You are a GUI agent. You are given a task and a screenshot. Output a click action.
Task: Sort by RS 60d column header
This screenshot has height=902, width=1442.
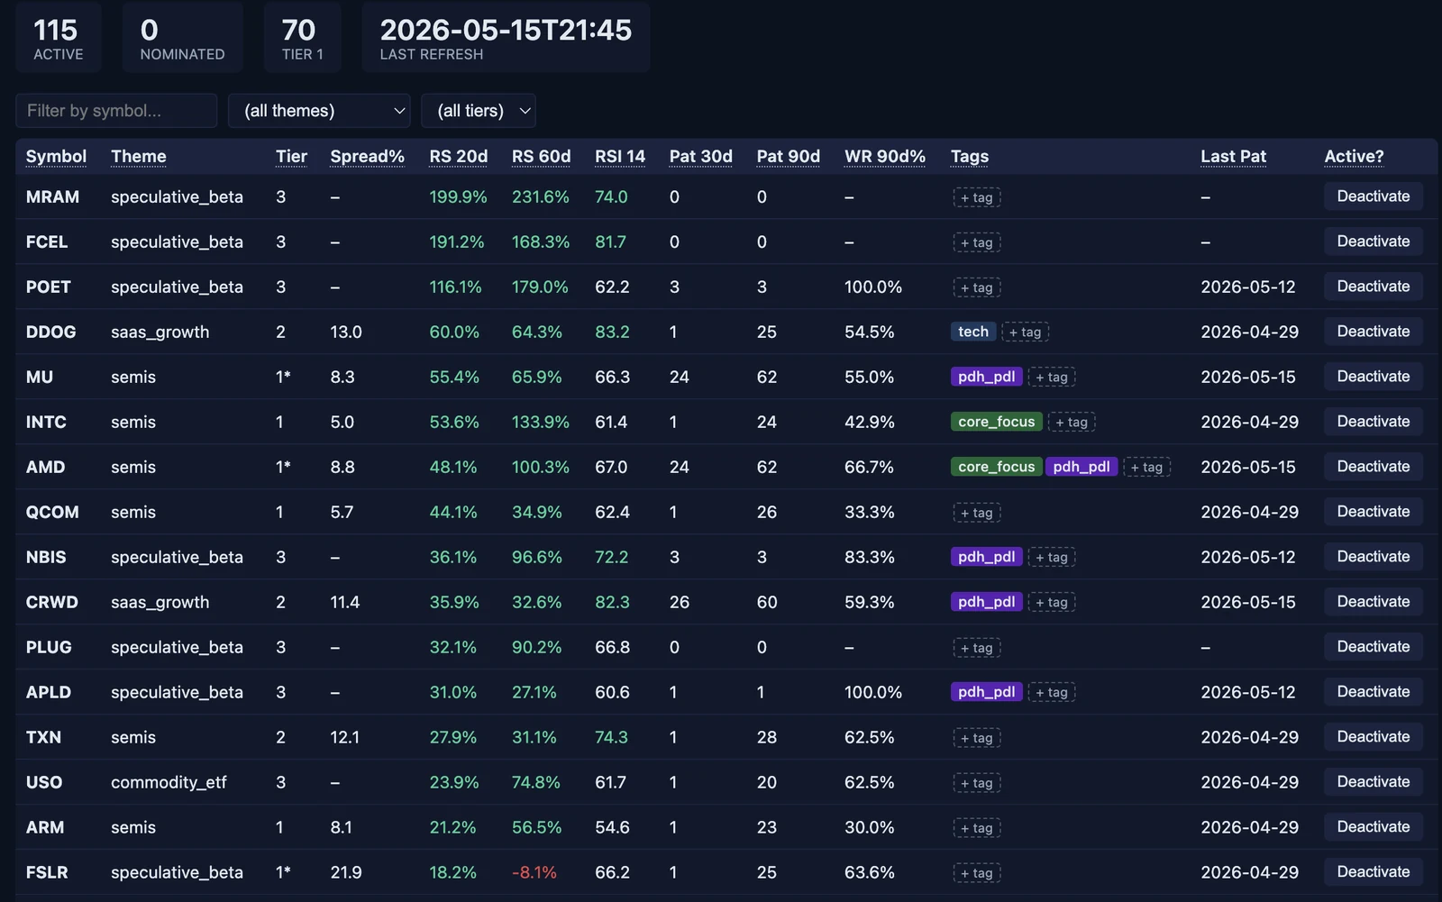click(541, 156)
